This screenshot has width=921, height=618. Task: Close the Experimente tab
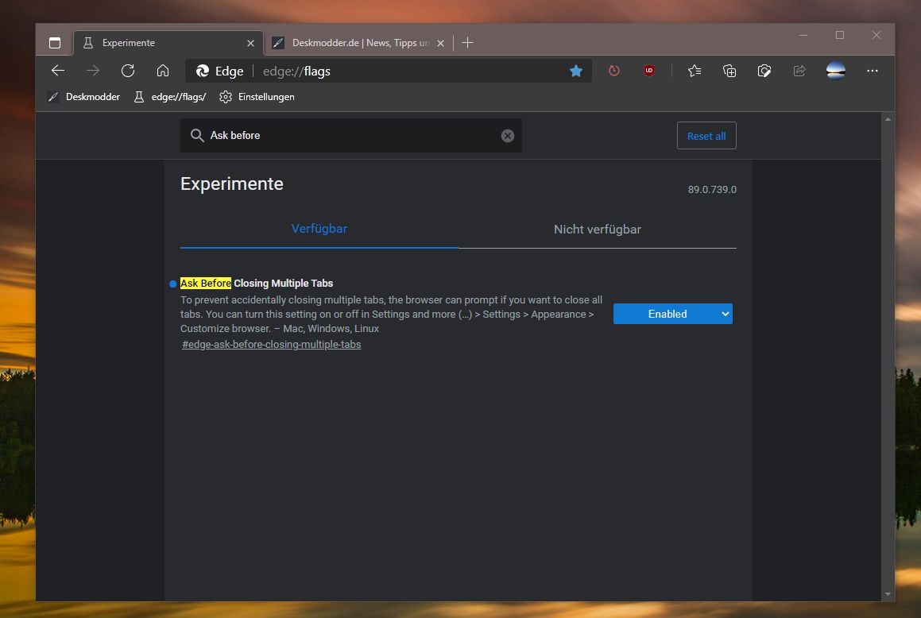[251, 44]
